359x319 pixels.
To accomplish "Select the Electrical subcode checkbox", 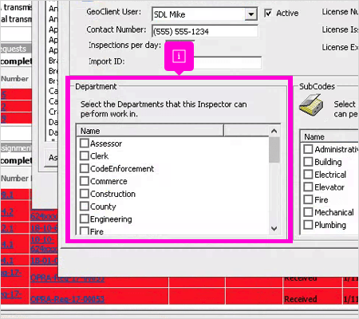I will 308,175.
